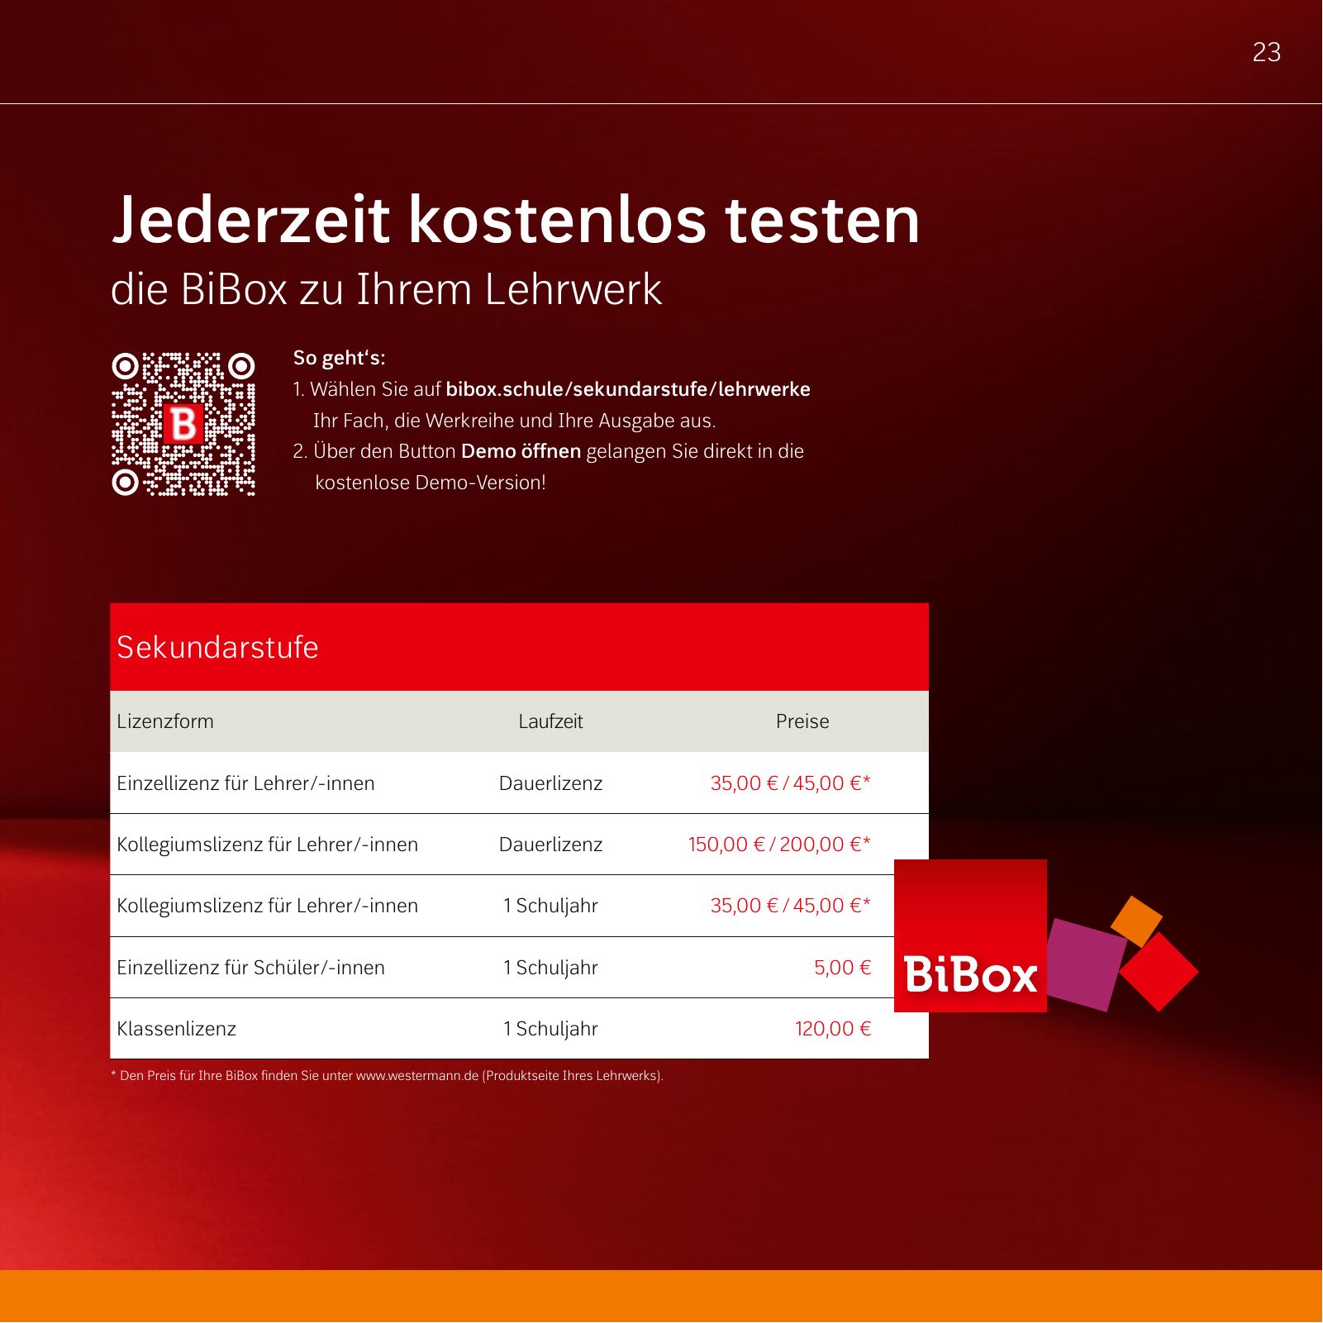Click the red BiBox logo square
Image resolution: width=1323 pixels, height=1323 pixels.
(970, 935)
